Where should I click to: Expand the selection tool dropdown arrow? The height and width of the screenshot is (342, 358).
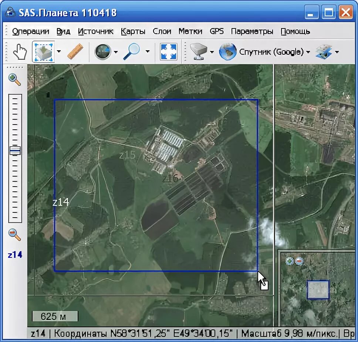[x=59, y=52]
